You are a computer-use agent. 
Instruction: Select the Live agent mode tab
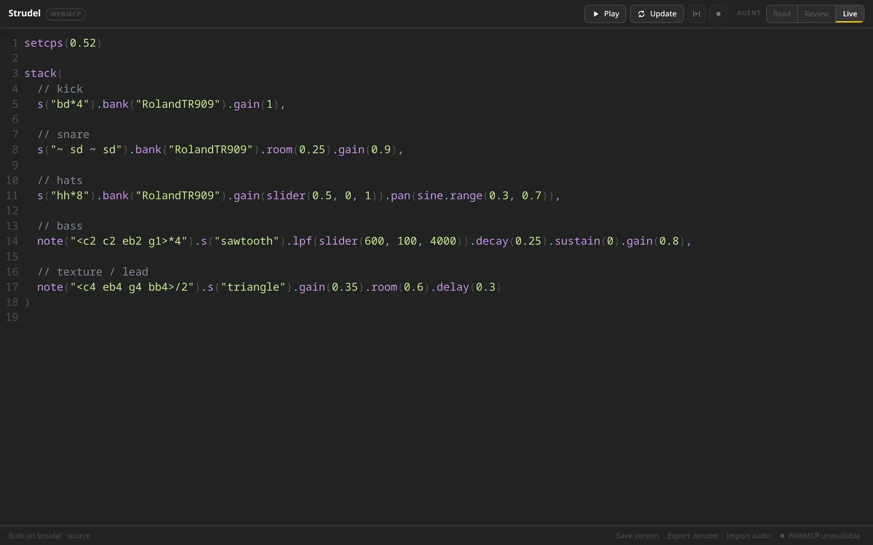[850, 14]
